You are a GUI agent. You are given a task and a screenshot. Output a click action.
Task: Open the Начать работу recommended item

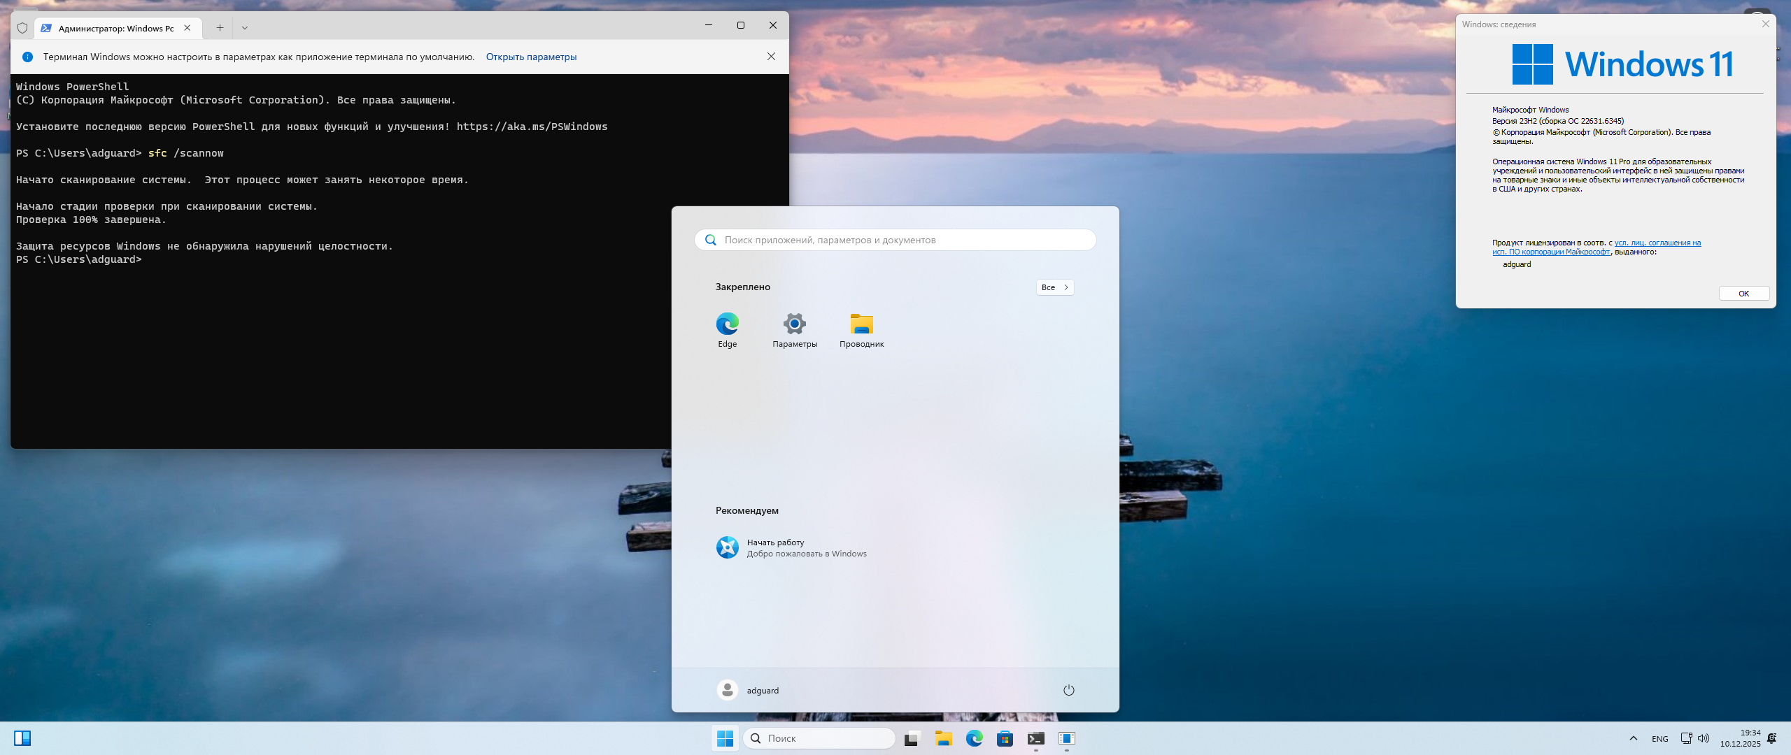coord(791,547)
